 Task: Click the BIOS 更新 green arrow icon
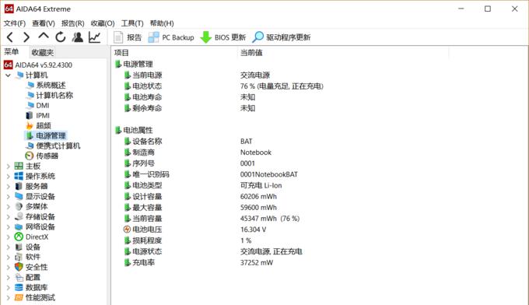tap(205, 37)
